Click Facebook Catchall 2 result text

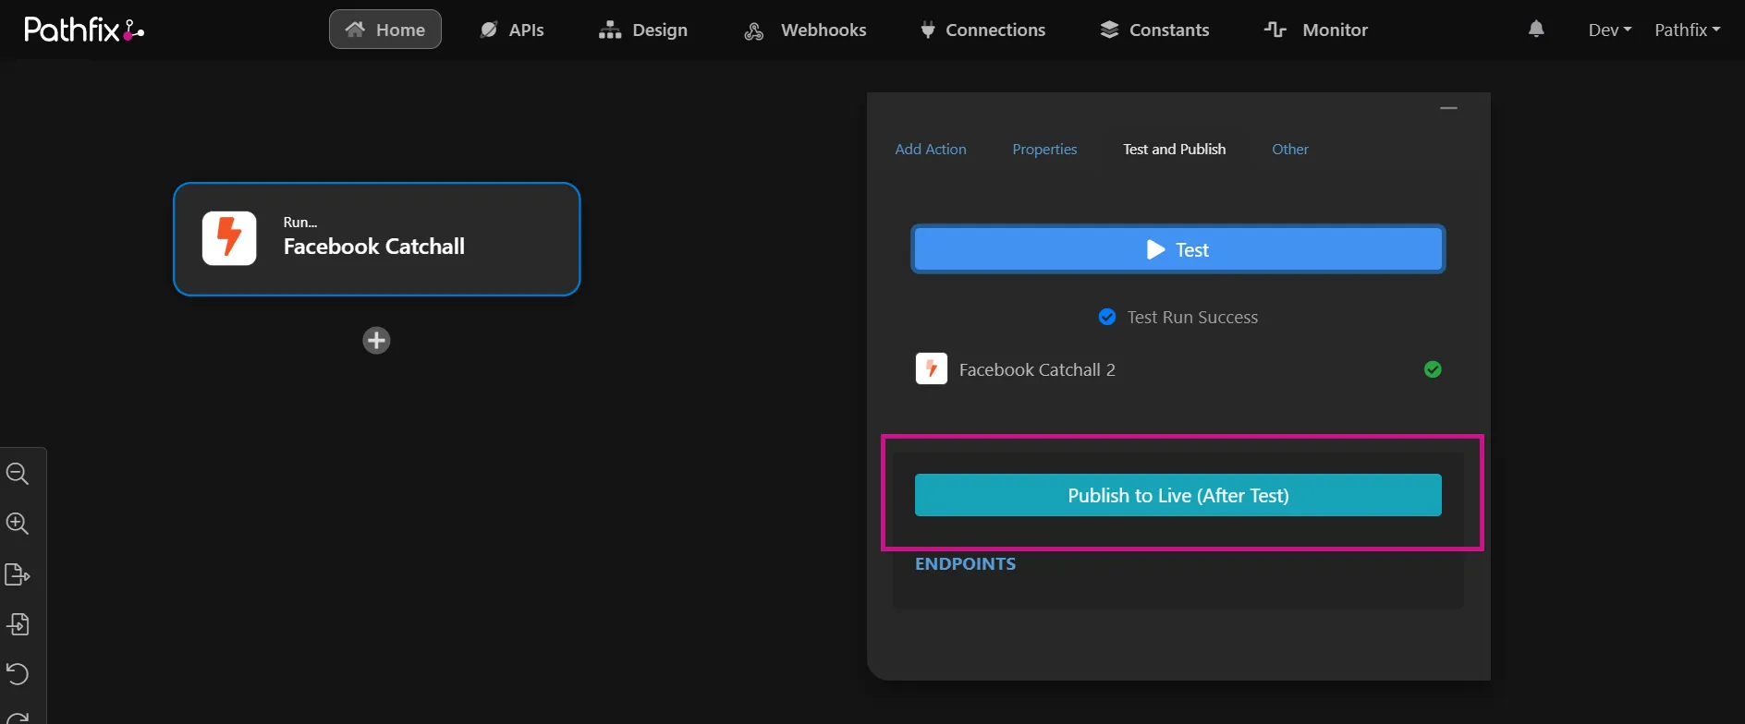coord(1037,369)
